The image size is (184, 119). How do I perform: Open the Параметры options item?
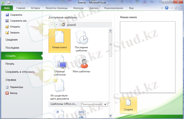(x=17, y=87)
